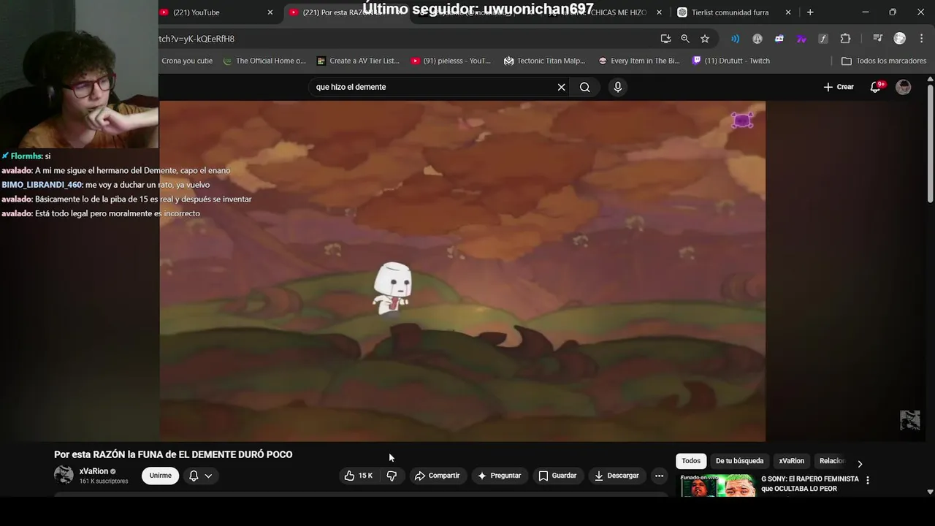Click the Crear button
The height and width of the screenshot is (526, 935).
pos(839,87)
